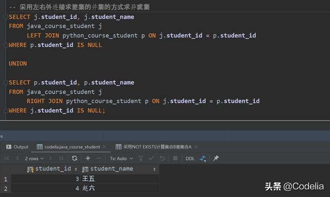Screen dimensions: 330x197
Task: Compare data using blue arrows icon
Action: pyautogui.click(x=203, y=158)
